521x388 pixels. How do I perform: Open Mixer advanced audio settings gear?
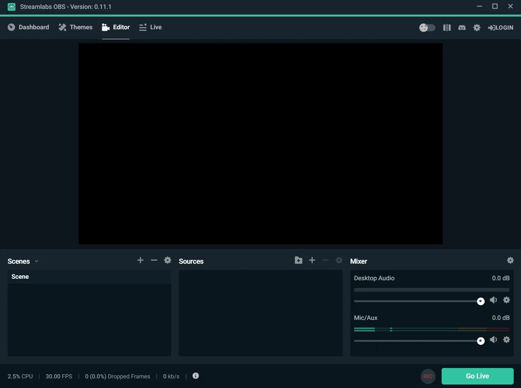coord(510,260)
